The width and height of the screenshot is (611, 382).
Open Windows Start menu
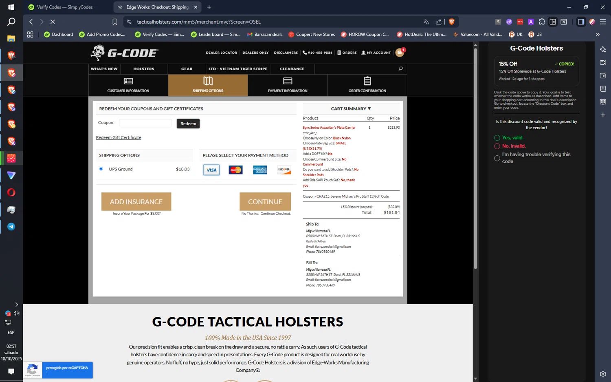tap(11, 7)
